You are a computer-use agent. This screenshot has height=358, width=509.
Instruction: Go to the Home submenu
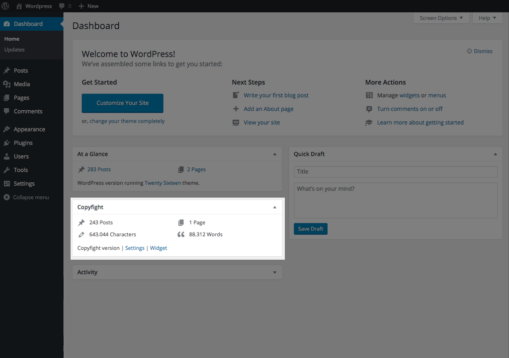pos(12,39)
